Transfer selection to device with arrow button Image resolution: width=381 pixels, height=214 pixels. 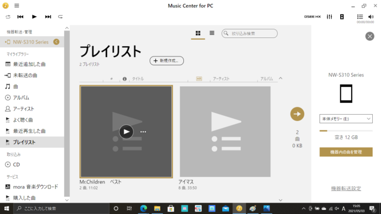(x=297, y=114)
